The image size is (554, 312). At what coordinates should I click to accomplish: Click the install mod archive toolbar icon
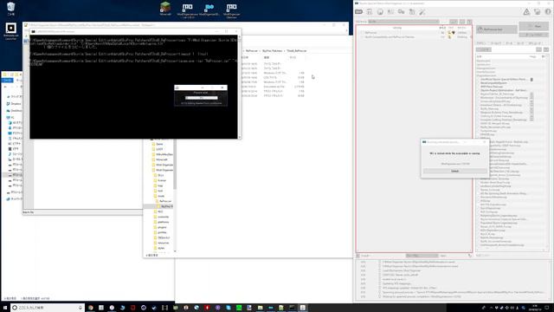point(370,11)
